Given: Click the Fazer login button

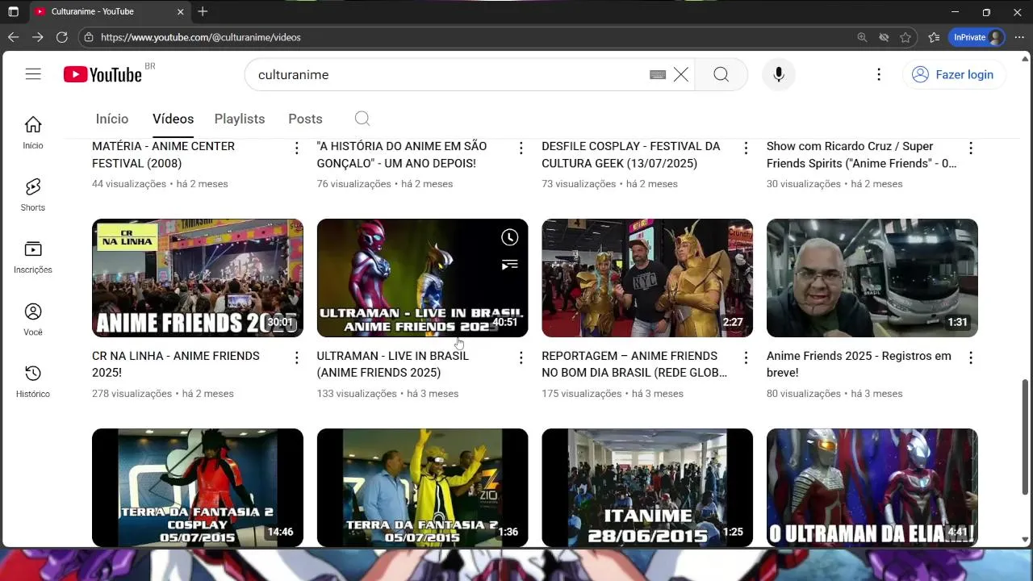Looking at the screenshot, I should point(953,74).
